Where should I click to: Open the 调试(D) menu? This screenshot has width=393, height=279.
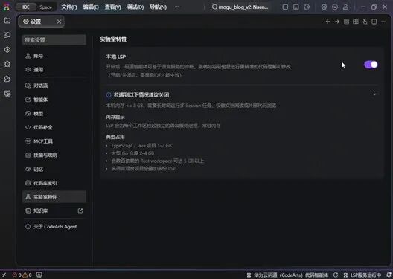(135, 7)
